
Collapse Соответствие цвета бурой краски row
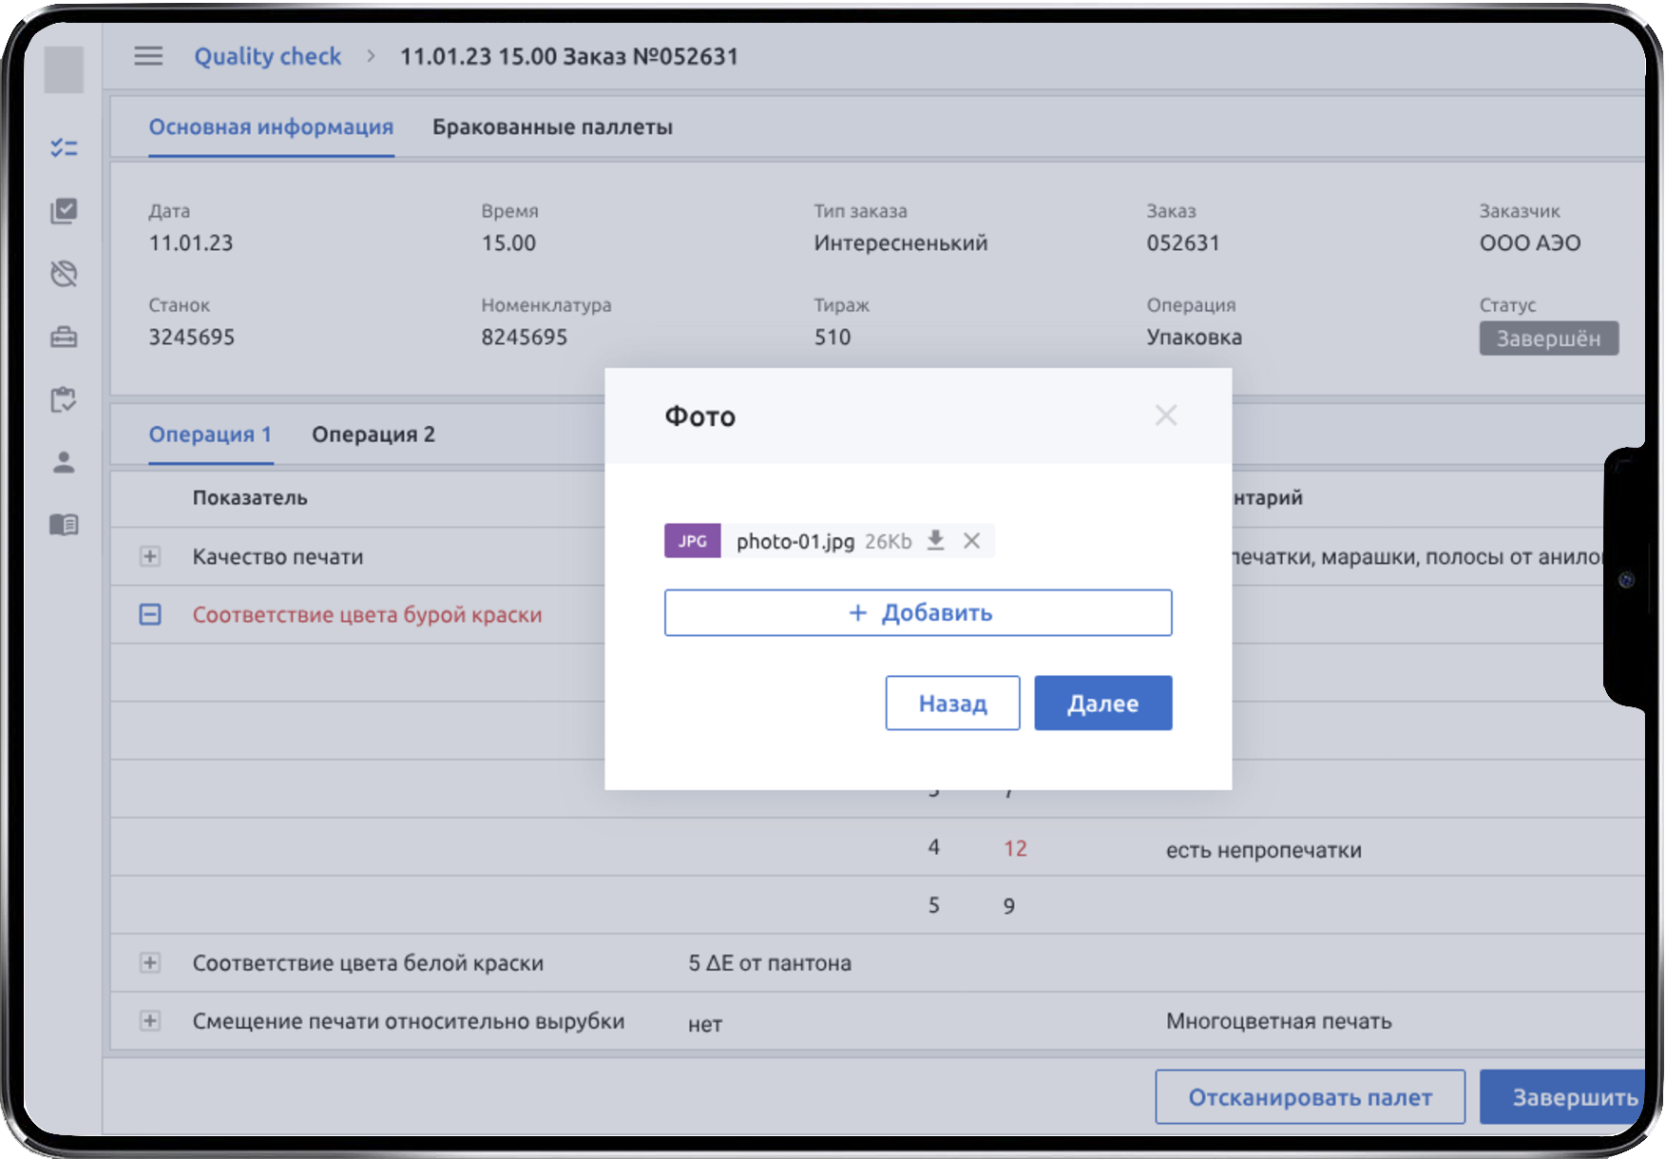150,614
